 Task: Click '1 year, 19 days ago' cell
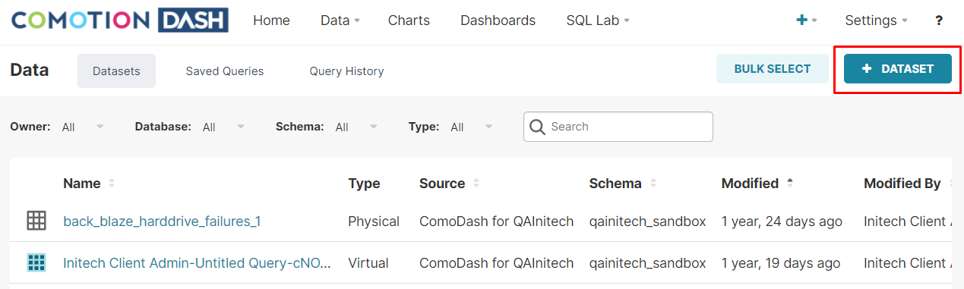coord(781,263)
